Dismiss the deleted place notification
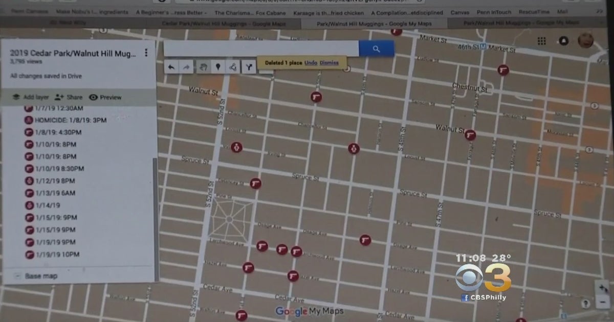This screenshot has height=322, width=614. click(x=329, y=63)
